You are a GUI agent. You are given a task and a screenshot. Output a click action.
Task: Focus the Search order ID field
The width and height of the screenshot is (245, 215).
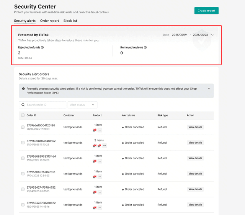42,105
